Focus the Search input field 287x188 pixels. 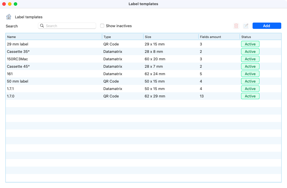point(67,26)
